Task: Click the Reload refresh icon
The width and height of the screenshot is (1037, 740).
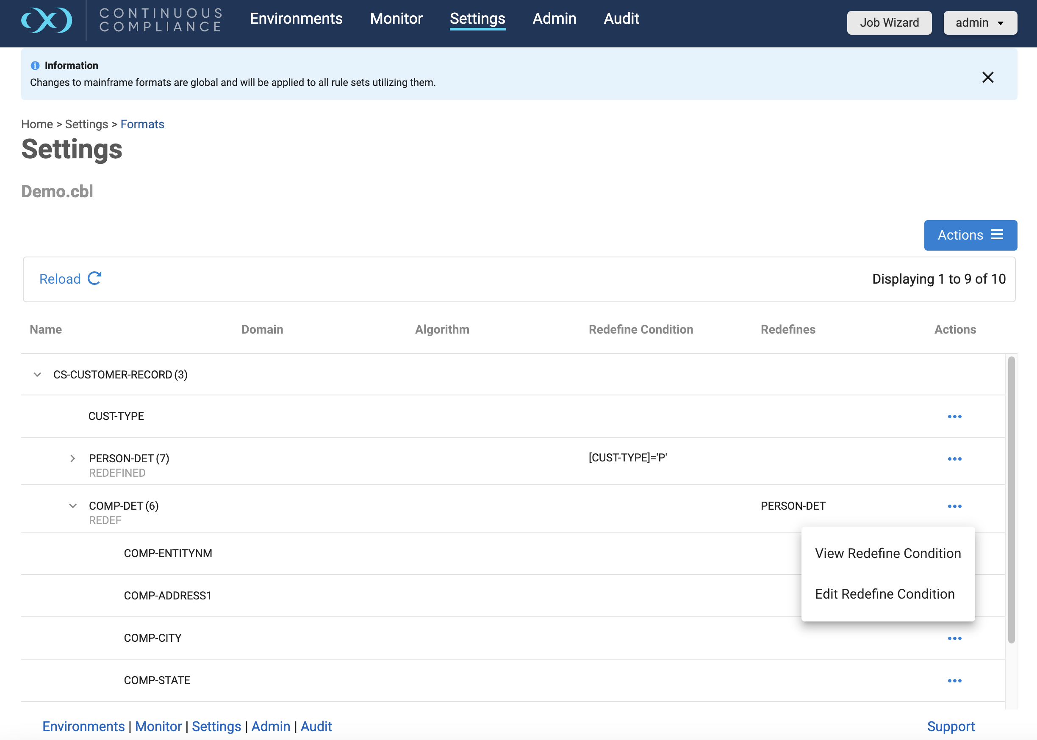Action: click(94, 279)
